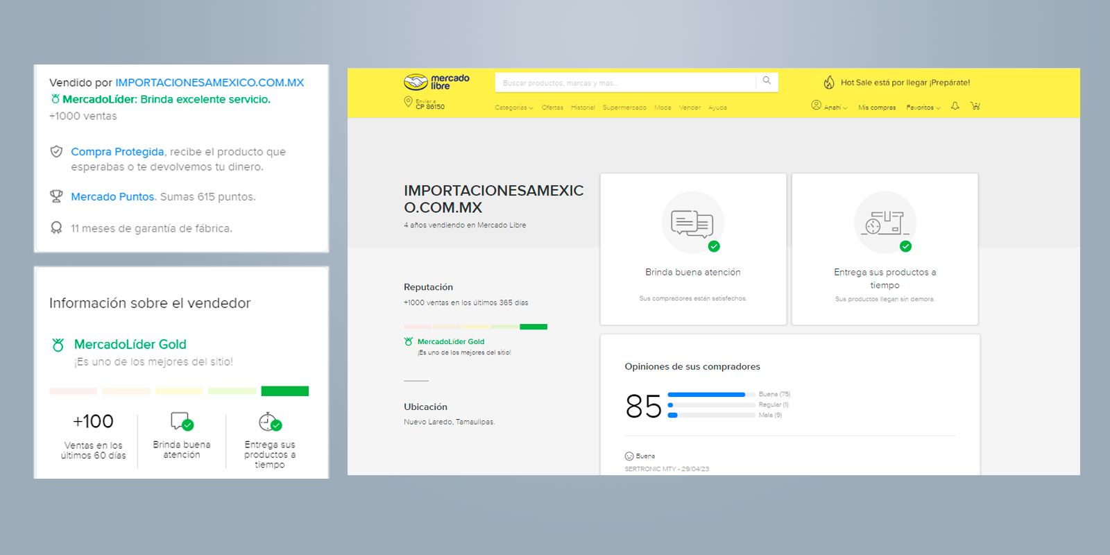The image size is (1110, 555).
Task: Open Ayuda in the navigation
Action: coord(717,108)
